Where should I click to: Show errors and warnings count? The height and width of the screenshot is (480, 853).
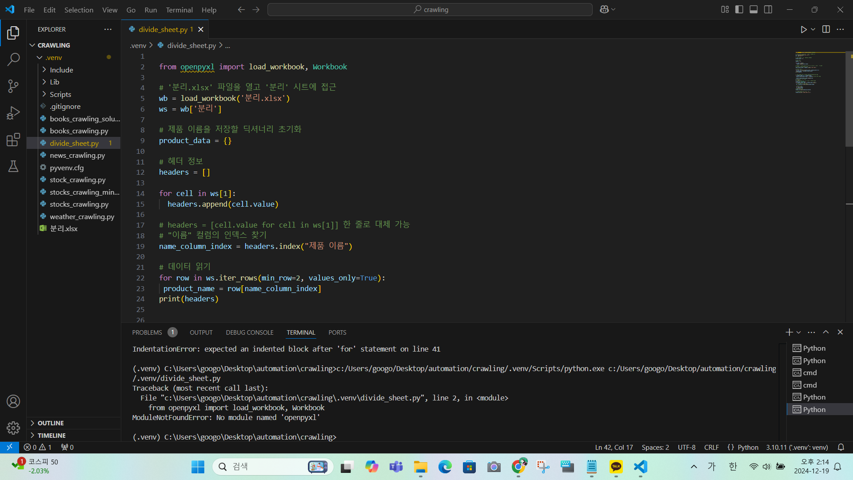click(38, 447)
